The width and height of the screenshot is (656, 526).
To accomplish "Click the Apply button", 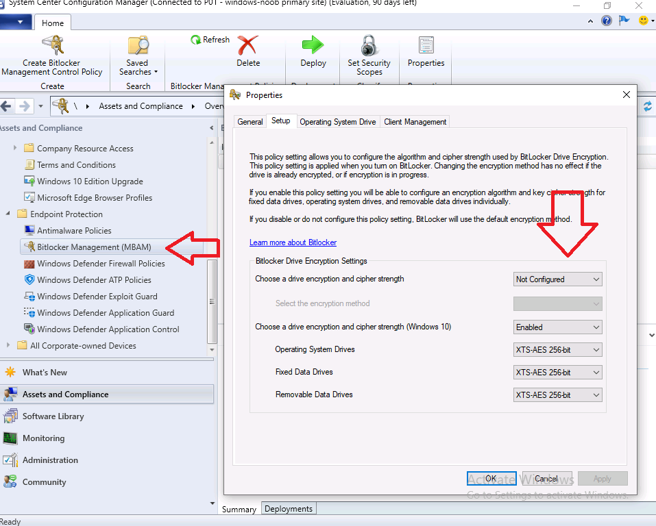I will [603, 478].
